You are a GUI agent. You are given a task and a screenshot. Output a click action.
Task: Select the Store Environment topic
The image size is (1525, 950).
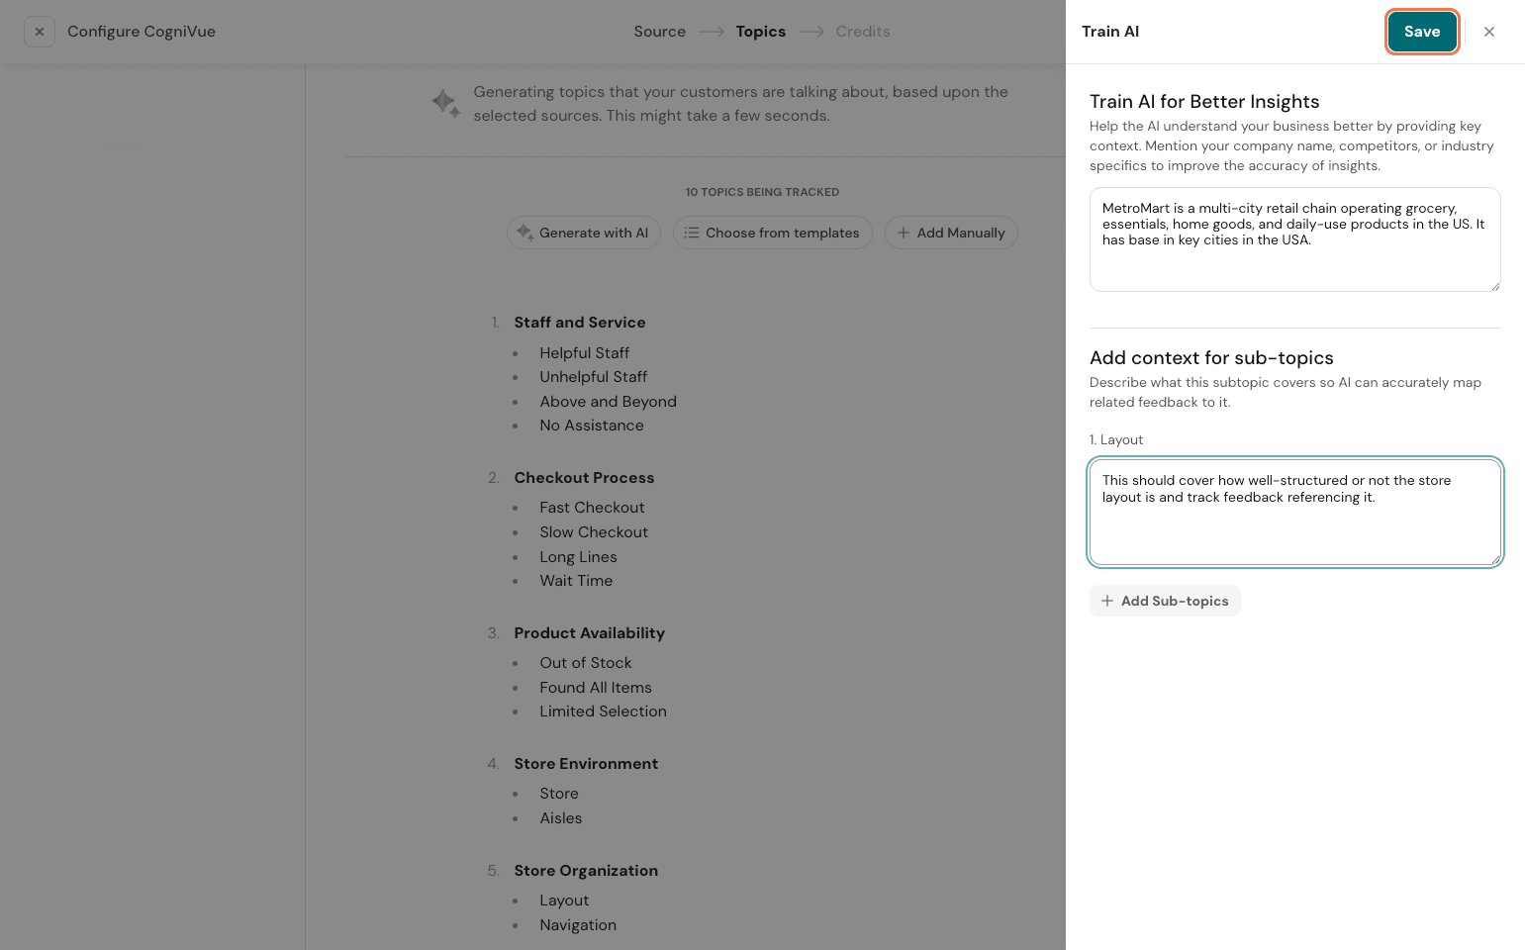coord(586,764)
